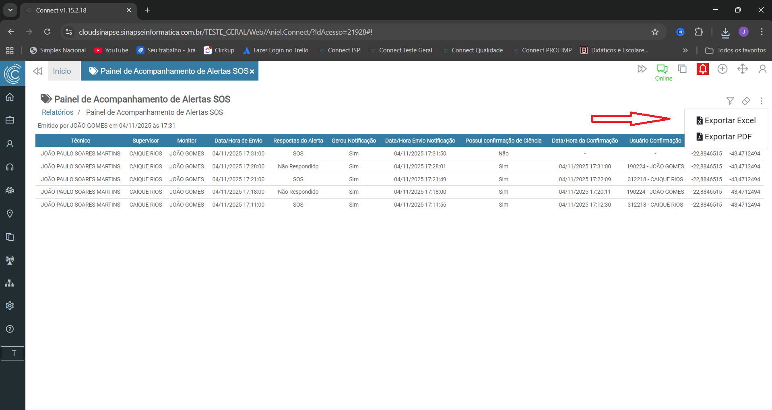Open the Online chat status icon
Viewport: 772px width, 410px height.
(x=662, y=69)
